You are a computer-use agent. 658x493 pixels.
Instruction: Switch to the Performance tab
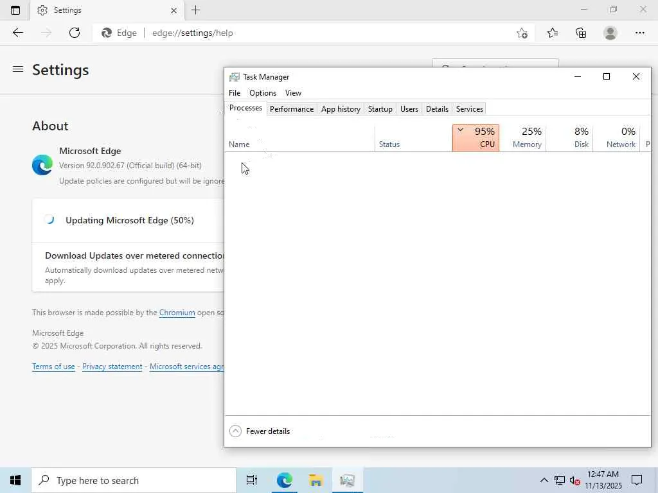(292, 109)
